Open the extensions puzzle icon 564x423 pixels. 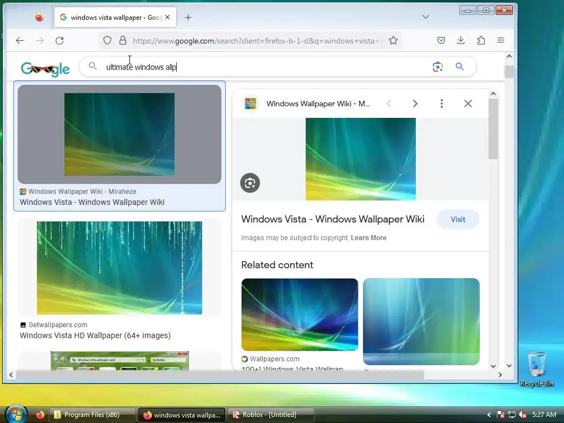click(x=481, y=40)
